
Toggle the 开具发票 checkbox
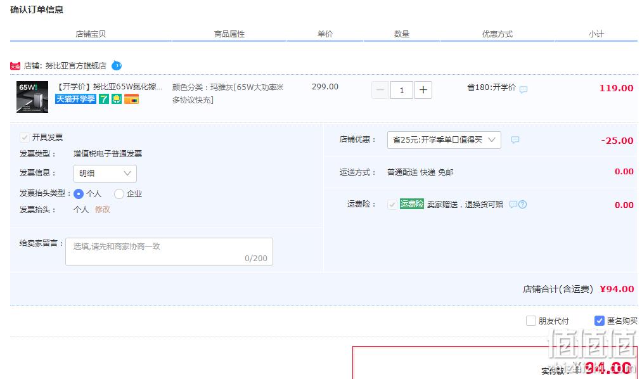pyautogui.click(x=25, y=137)
